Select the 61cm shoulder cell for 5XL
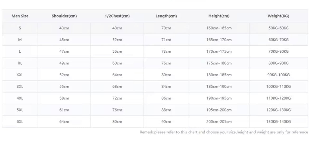Screen dimensions: 309x146 64,110
